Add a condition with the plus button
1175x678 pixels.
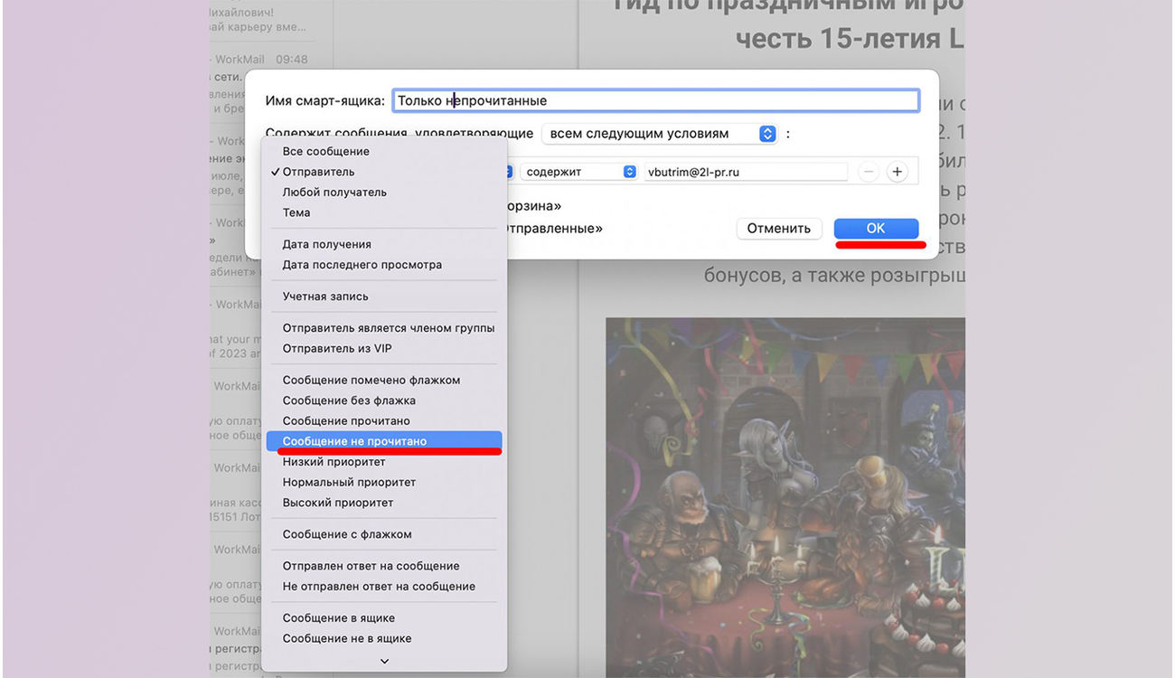click(897, 172)
